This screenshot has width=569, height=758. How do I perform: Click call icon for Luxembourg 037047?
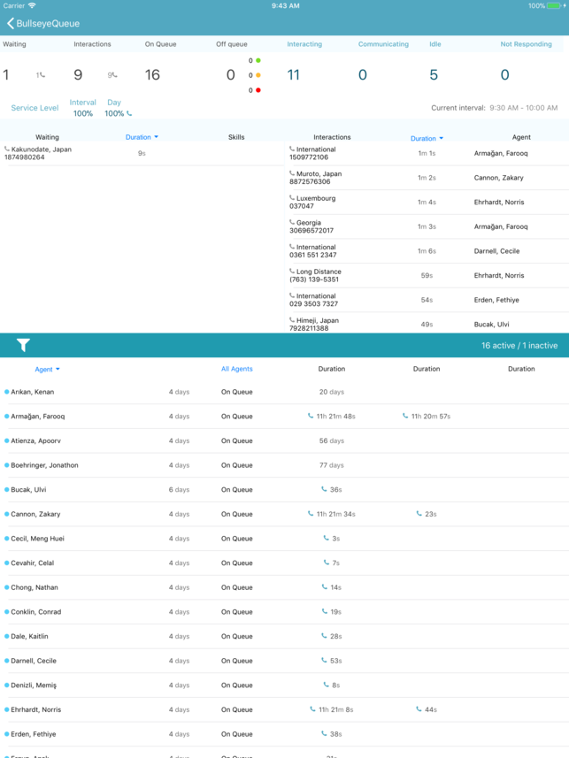(292, 198)
